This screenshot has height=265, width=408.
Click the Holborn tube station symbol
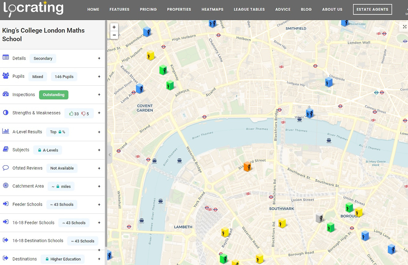[x=163, y=47]
